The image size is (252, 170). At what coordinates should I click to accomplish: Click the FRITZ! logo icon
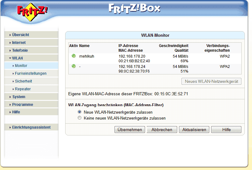32,12
